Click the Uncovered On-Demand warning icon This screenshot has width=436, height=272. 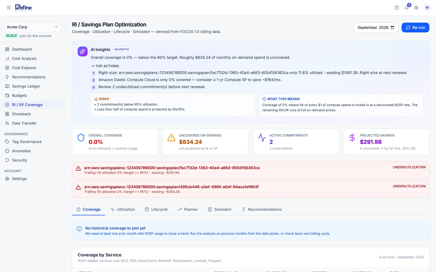pos(171,138)
